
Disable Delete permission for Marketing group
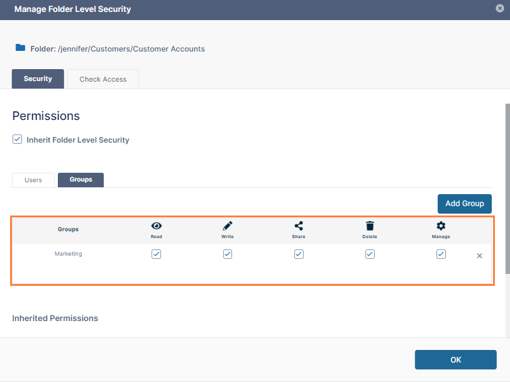click(370, 254)
